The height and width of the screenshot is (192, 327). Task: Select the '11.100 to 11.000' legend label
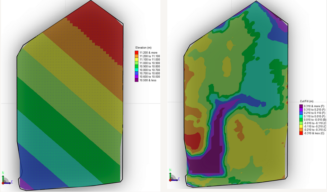click(x=150, y=59)
